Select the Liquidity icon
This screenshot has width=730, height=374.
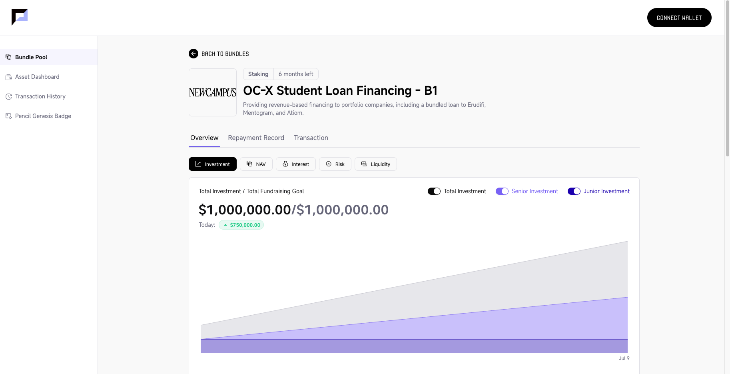click(364, 164)
